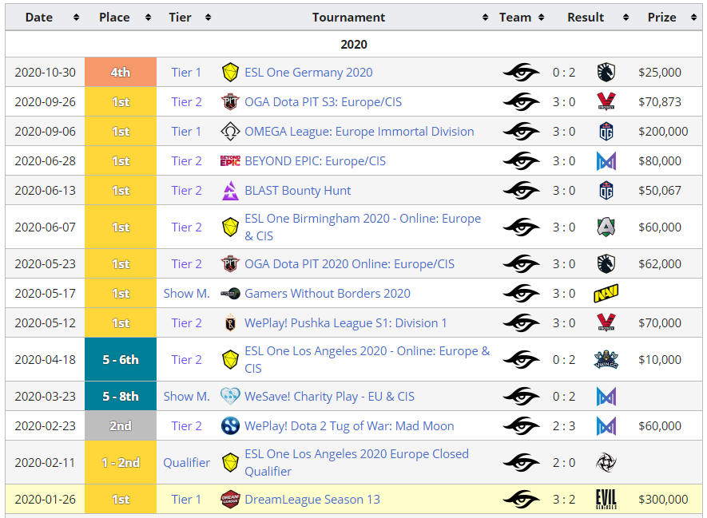Click Team Liquid logo in OGA PIT 2020 Online row

pyautogui.click(x=606, y=264)
